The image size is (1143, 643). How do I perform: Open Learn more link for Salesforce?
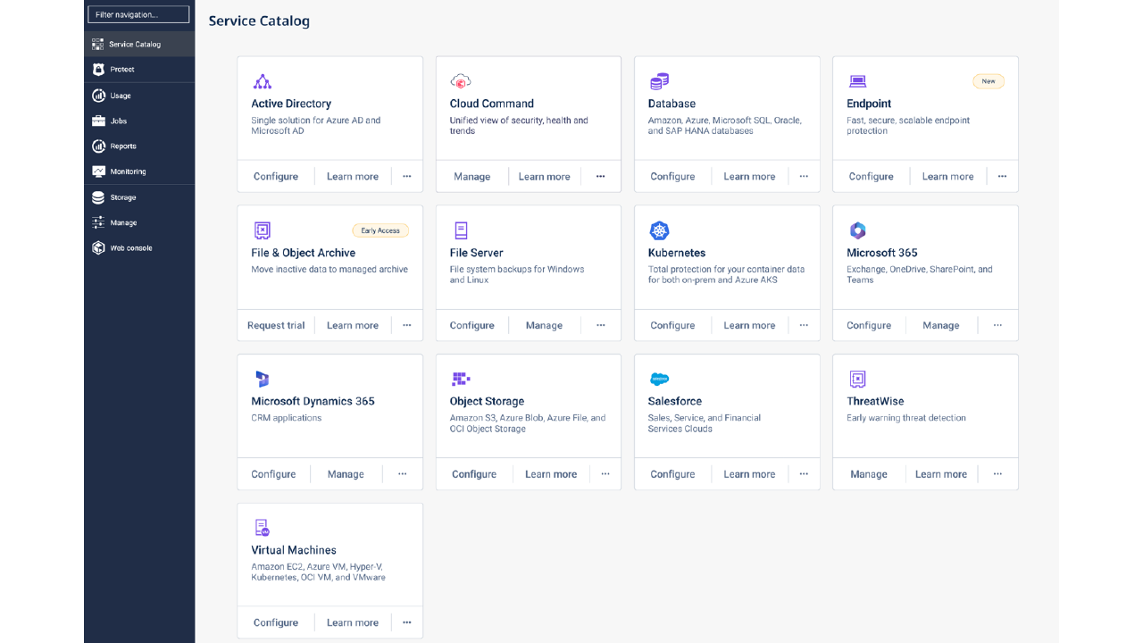click(x=749, y=474)
